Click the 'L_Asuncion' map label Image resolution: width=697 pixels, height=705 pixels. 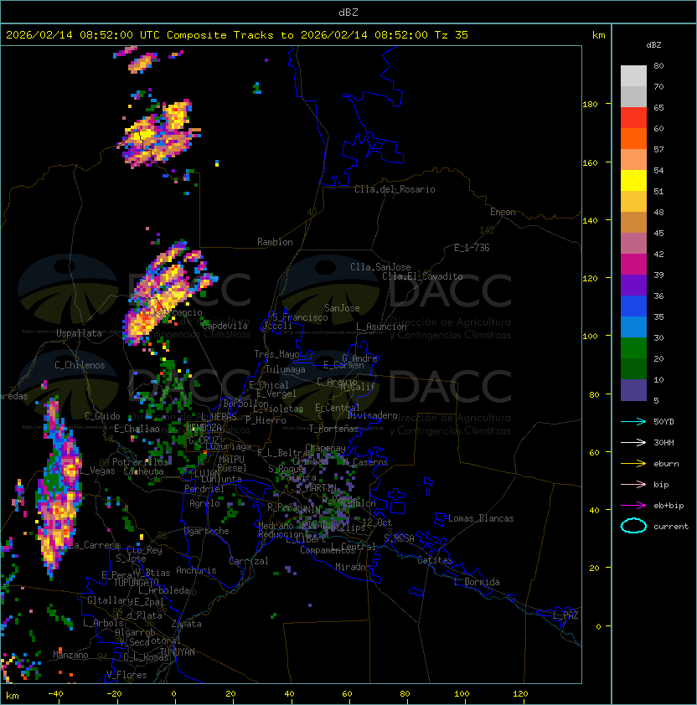tap(381, 327)
